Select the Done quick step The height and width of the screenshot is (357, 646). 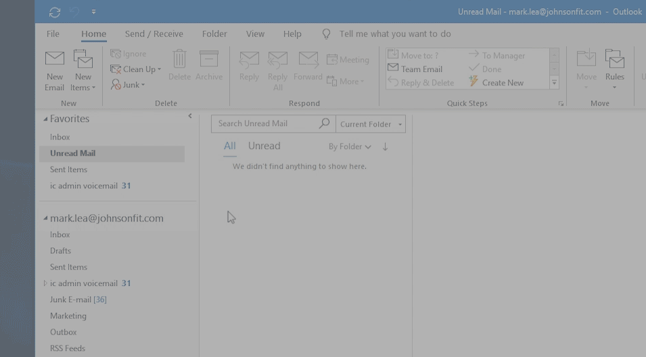click(485, 69)
